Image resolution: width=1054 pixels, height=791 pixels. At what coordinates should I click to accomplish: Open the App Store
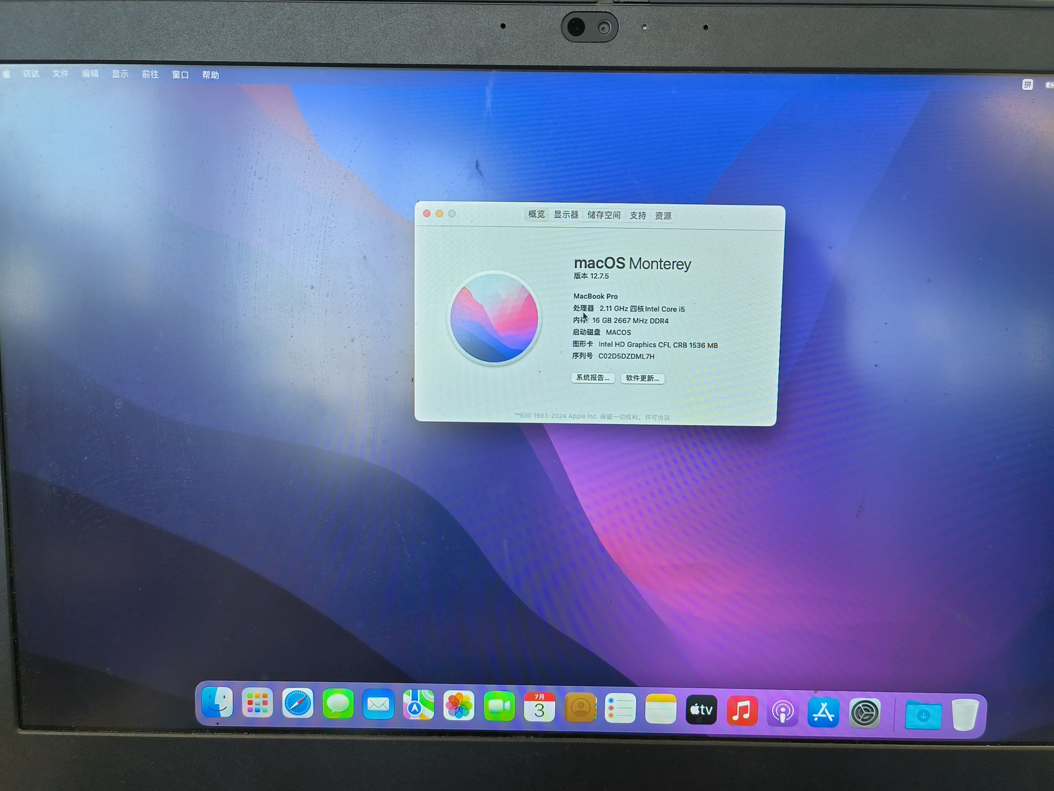click(x=823, y=712)
